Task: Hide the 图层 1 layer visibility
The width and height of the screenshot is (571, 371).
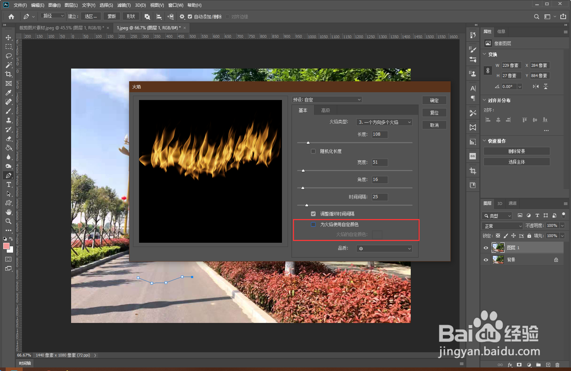Action: coord(486,248)
